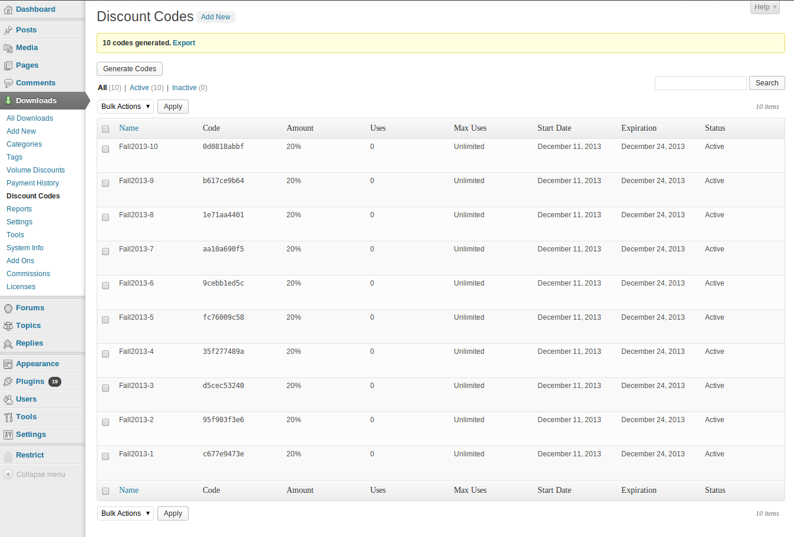794x537 pixels.
Task: Open Payment History in Downloads submenu
Action: (x=32, y=183)
